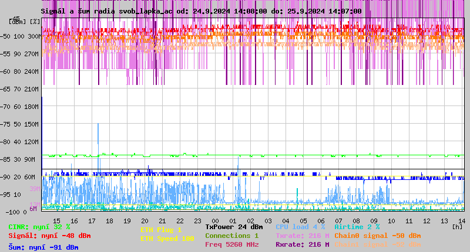Click hour label '19' on time axis
470x252 pixels.
pyautogui.click(x=127, y=221)
